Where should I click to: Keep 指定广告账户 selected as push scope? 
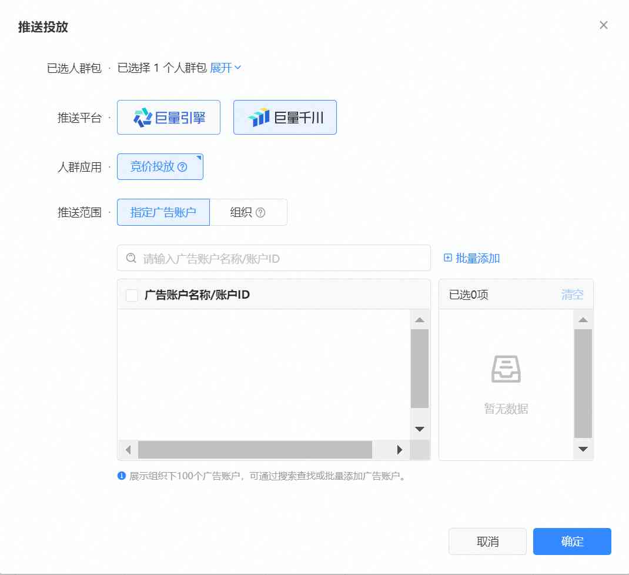[163, 212]
